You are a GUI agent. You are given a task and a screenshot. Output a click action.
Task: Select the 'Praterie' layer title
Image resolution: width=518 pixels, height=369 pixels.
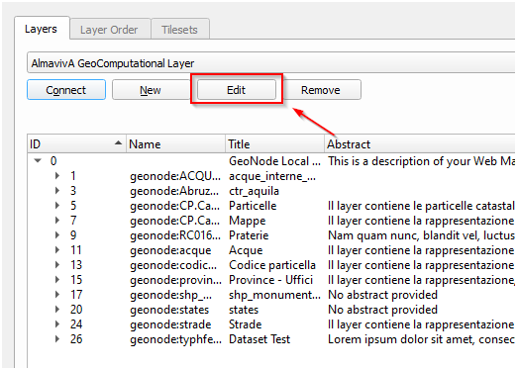(x=249, y=235)
